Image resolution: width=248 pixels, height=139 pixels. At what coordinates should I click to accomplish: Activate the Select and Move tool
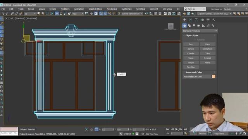(57, 14)
